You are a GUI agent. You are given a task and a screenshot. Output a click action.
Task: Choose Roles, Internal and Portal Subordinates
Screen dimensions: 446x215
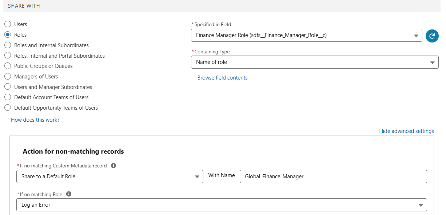pos(8,56)
